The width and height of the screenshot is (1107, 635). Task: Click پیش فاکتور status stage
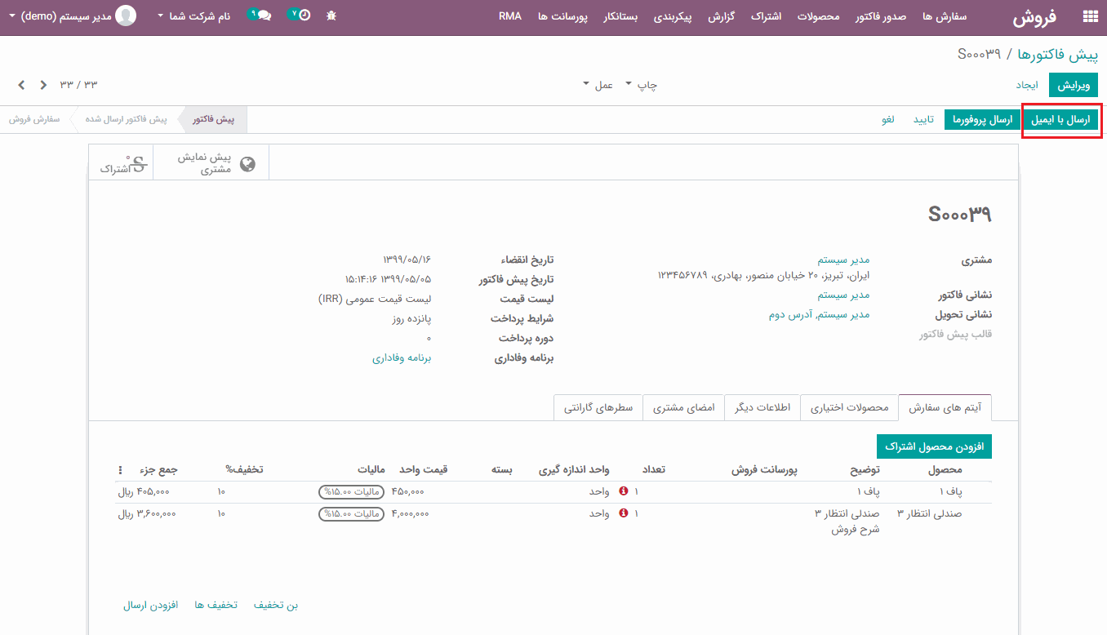pos(213,119)
